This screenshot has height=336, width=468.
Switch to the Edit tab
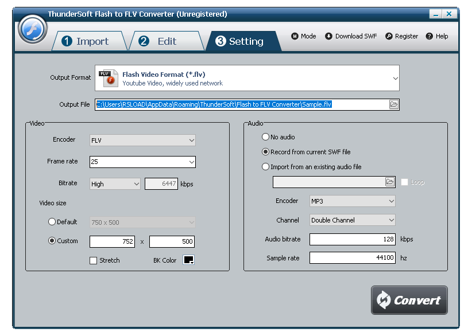pos(165,41)
